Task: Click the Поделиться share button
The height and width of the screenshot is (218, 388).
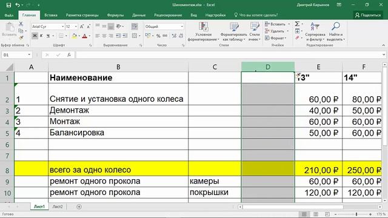Action: pyautogui.click(x=368, y=15)
